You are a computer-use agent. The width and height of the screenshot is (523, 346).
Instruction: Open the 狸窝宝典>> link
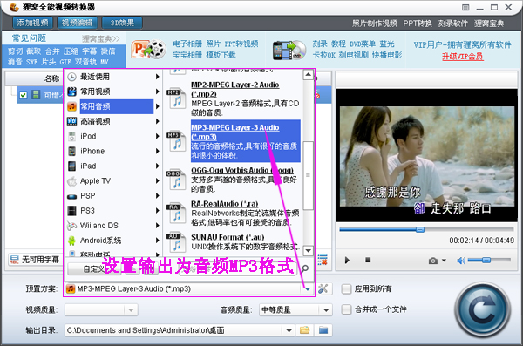101,38
